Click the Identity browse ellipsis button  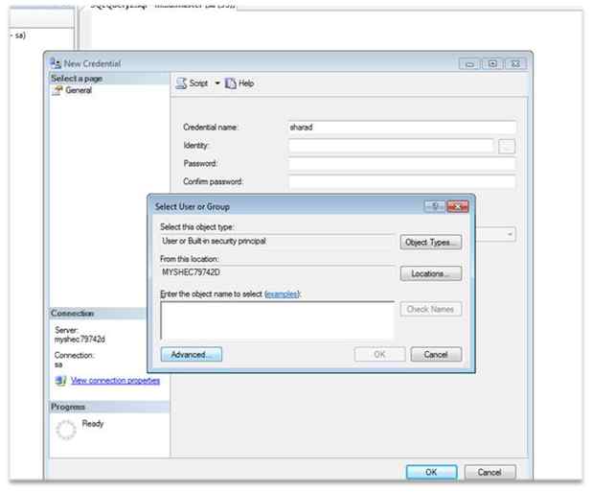pyautogui.click(x=507, y=146)
